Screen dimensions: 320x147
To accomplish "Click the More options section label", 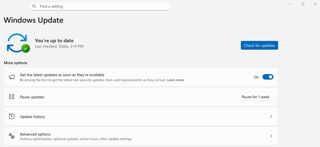I will pos(15,63).
